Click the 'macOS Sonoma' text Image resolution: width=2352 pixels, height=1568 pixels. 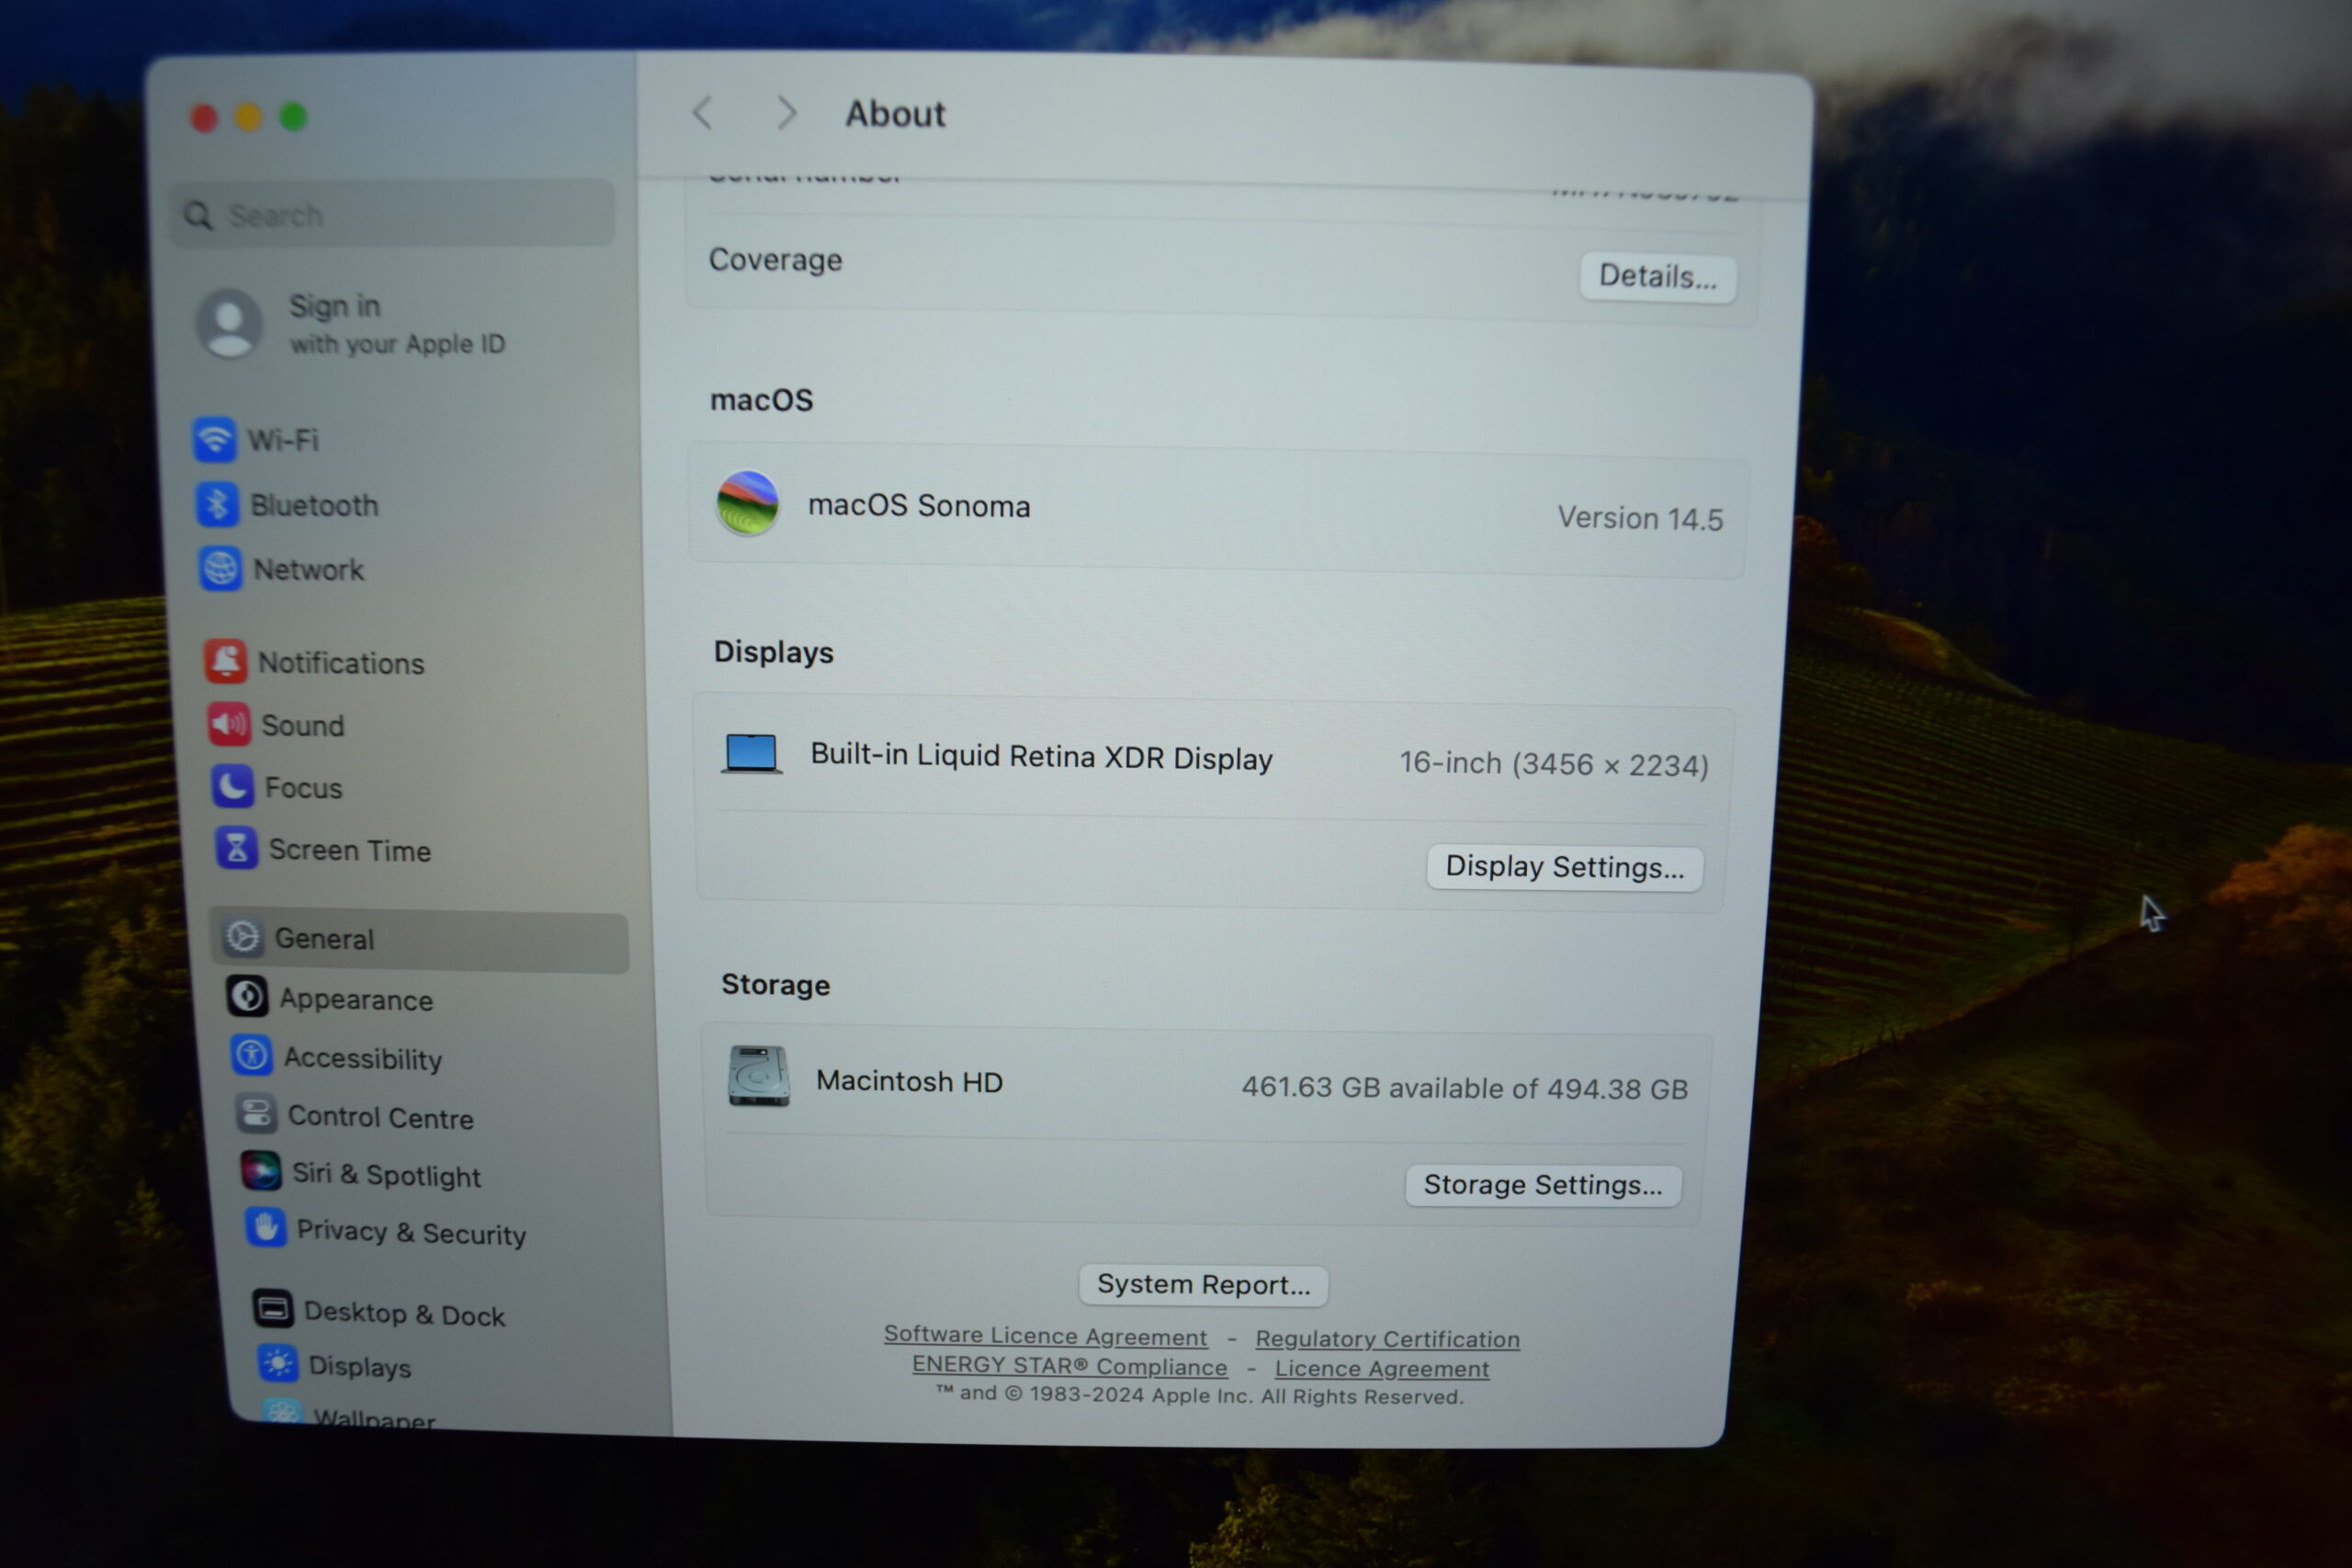919,505
